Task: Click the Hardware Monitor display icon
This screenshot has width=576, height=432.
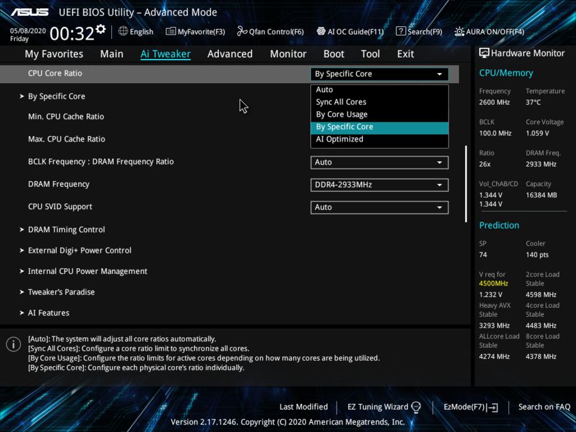Action: 484,53
